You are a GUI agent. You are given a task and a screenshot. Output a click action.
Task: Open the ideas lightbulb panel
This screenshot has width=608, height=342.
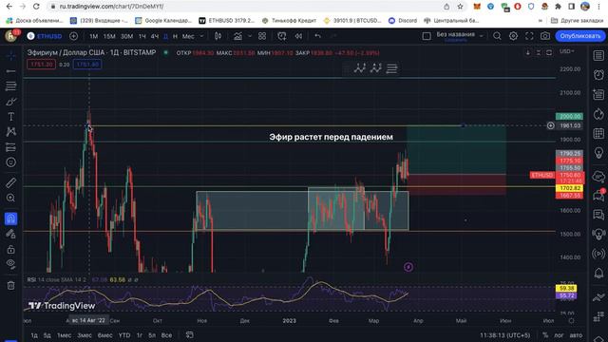coord(598,153)
